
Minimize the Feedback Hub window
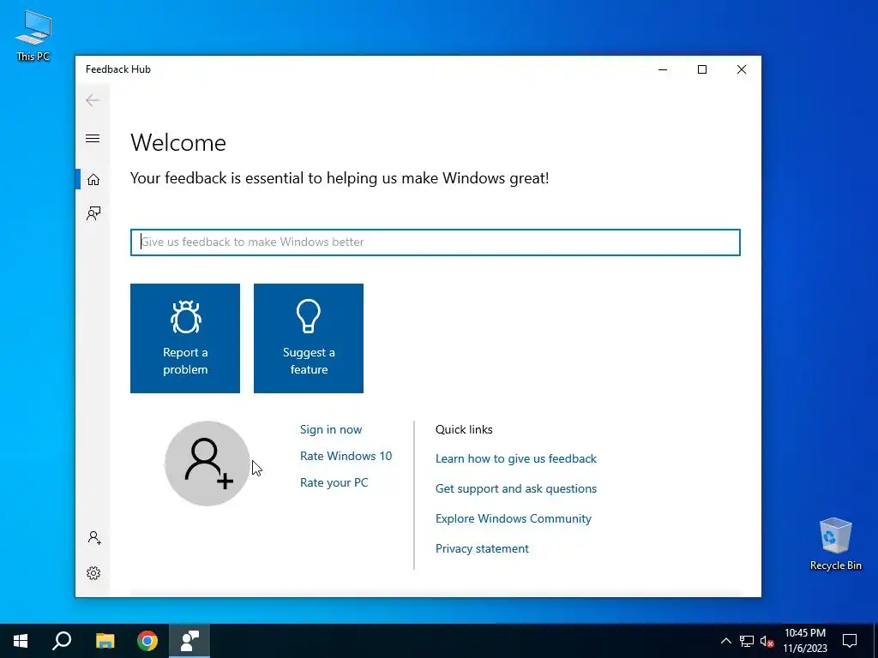pos(663,69)
